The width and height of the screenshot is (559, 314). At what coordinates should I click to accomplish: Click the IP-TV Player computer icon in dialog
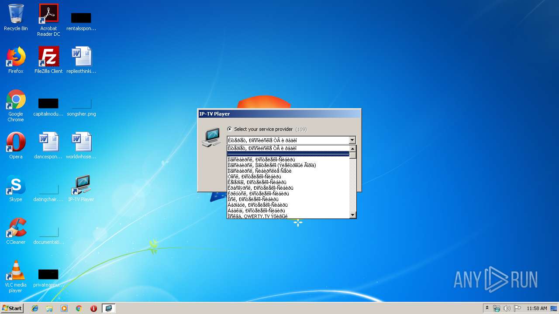tap(211, 137)
